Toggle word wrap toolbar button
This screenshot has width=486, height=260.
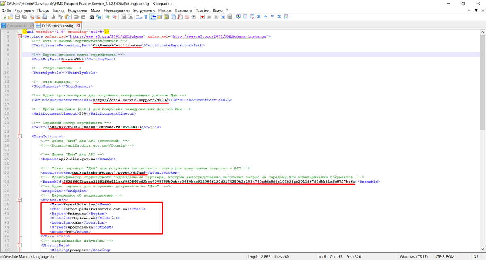tap(139, 17)
